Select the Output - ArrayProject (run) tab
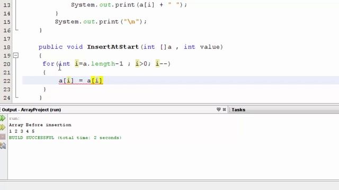 pos(31,110)
